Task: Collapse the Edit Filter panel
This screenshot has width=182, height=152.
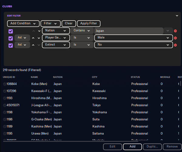Action: pos(177,16)
